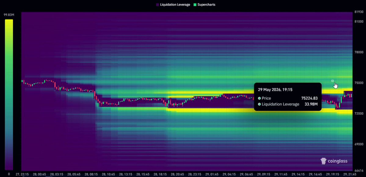Toggle the Supercharts legend series
Viewport: 366px width, 177px height.
click(204, 5)
